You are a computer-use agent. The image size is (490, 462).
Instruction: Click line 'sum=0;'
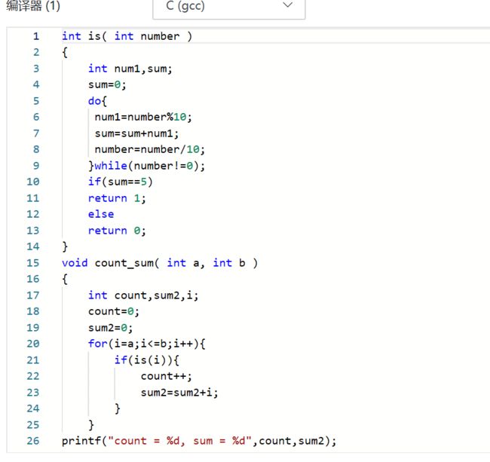click(x=107, y=84)
